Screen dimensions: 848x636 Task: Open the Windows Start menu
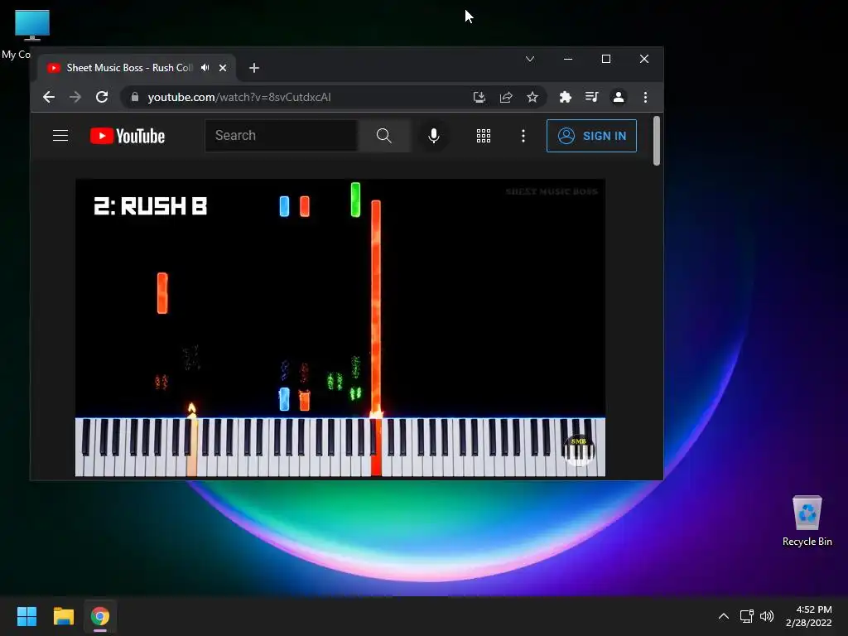pos(26,616)
